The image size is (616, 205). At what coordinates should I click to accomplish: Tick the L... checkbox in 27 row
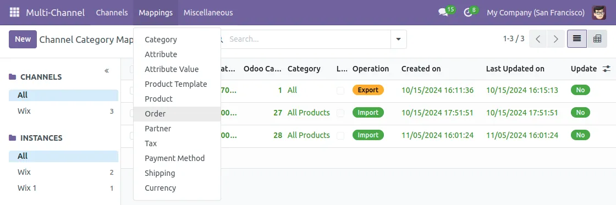[x=340, y=113]
